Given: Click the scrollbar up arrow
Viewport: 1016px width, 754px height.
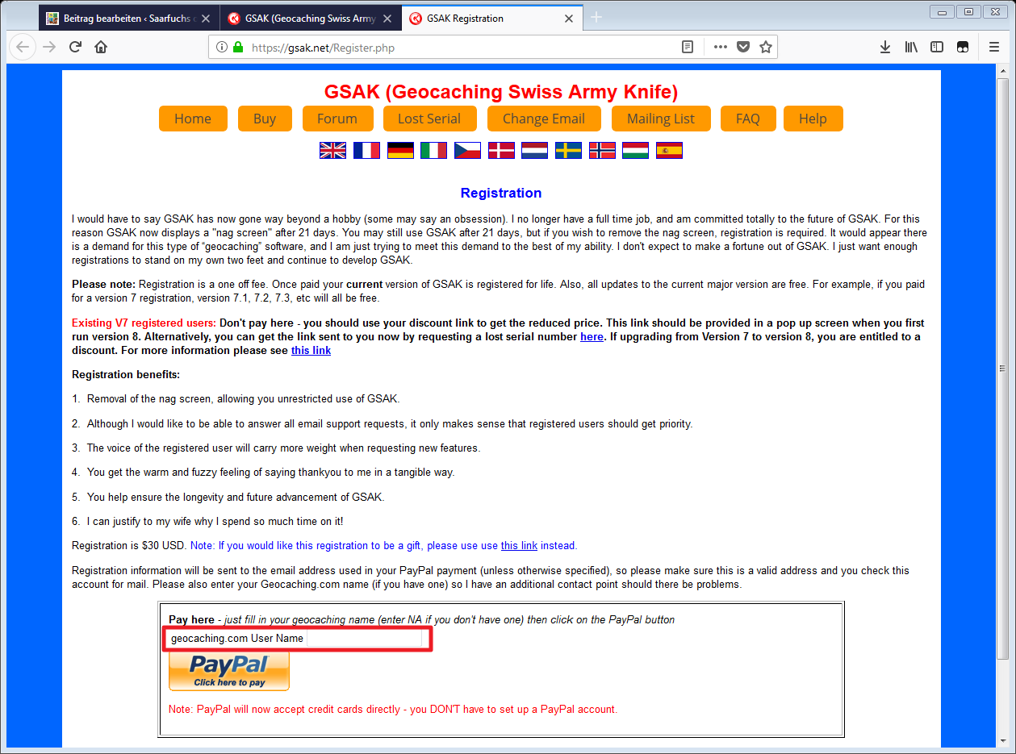Looking at the screenshot, I should (1002, 71).
